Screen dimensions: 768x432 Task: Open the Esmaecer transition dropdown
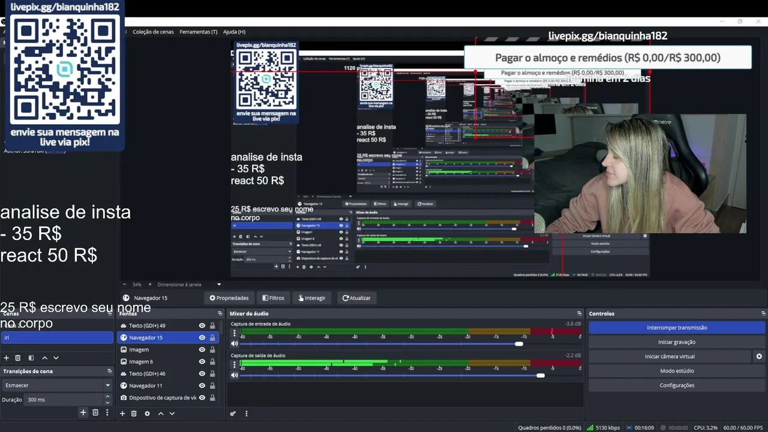[x=58, y=385]
